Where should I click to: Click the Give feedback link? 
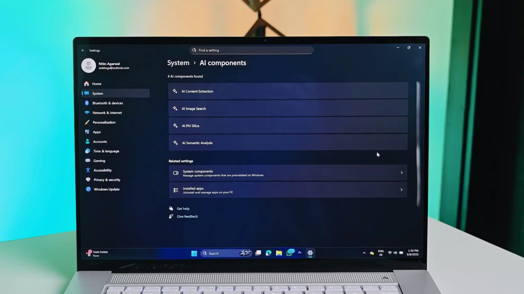point(187,216)
